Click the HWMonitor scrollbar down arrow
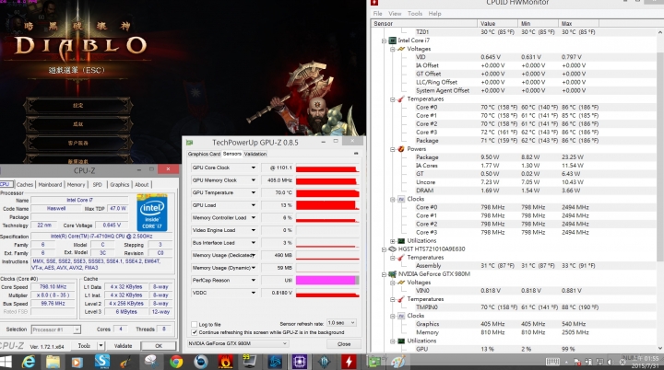 [660, 349]
